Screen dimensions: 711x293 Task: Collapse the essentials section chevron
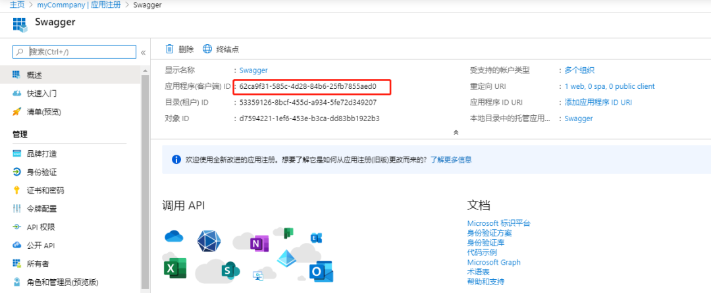tap(456, 132)
